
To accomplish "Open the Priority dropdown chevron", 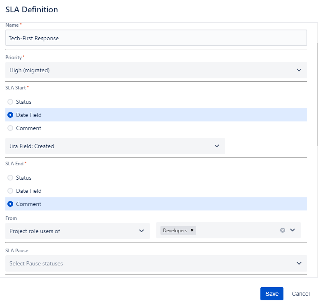I will click(x=299, y=70).
